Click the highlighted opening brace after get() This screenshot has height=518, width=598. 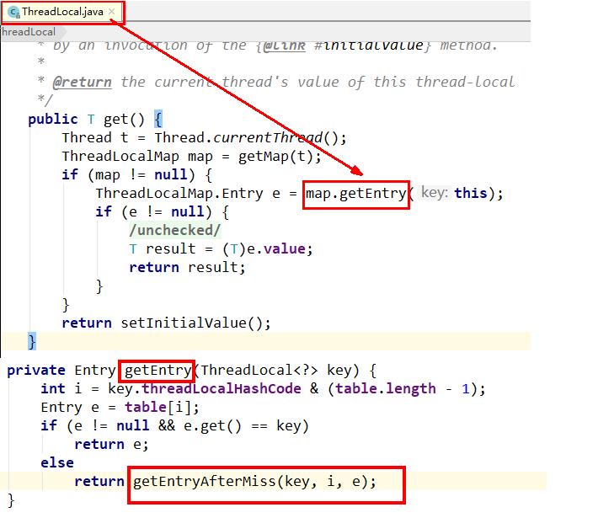point(158,119)
